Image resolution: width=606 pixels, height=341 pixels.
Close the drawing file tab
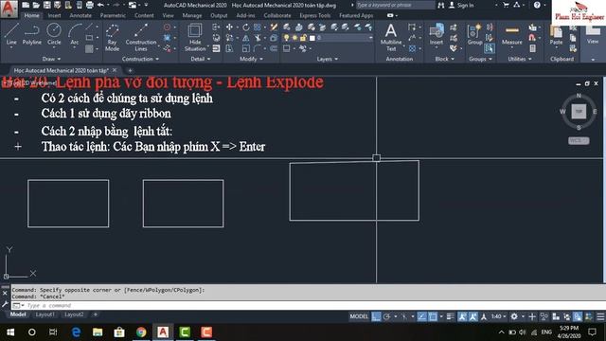coord(115,70)
